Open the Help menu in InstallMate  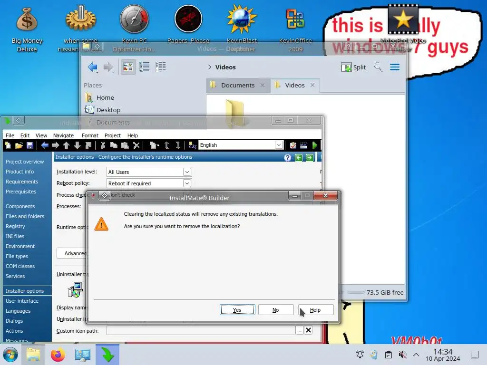[133, 135]
